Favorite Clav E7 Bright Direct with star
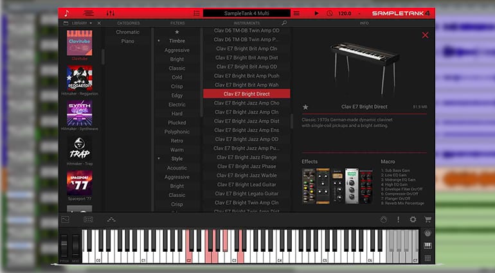Image resolution: width=495 pixels, height=273 pixels. tap(305, 107)
